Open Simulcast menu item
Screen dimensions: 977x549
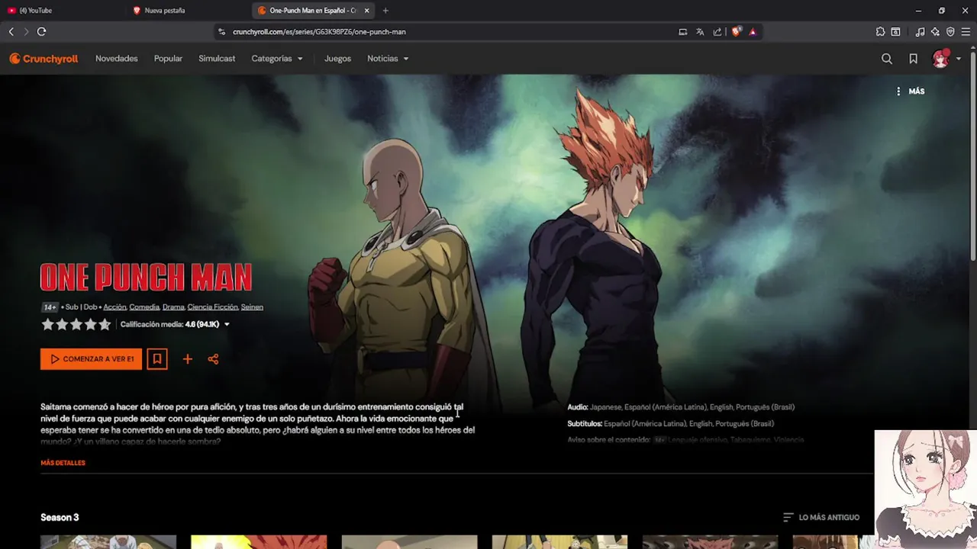217,59
